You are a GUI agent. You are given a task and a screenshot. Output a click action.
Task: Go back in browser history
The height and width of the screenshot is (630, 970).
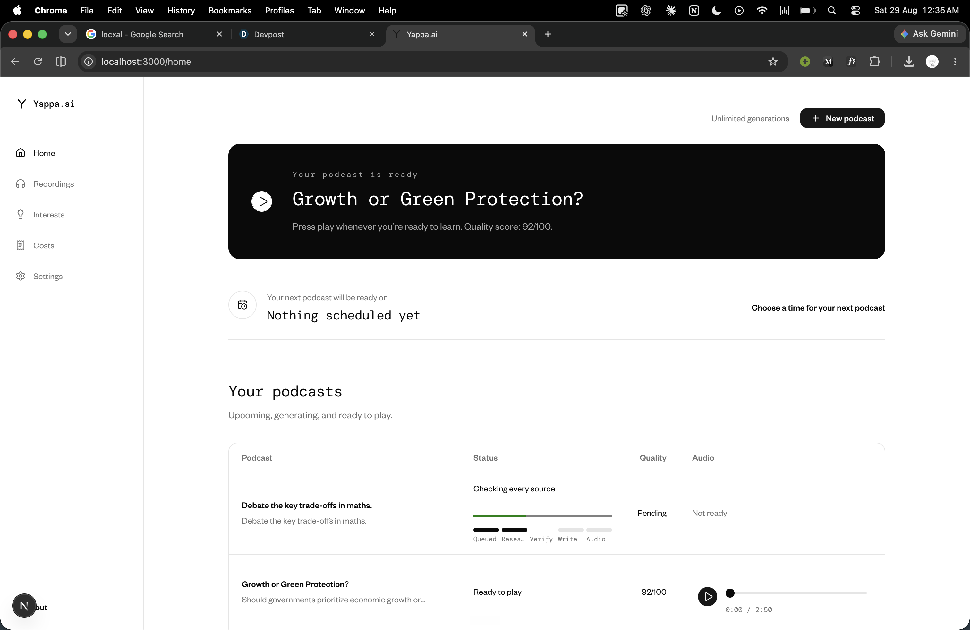click(x=15, y=62)
